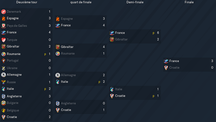The image size is (216, 122).
Task: Open Italie team link in Demi-finale
Action: click(119, 89)
